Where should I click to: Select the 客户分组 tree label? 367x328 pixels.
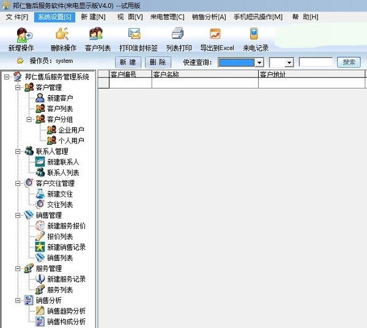click(x=60, y=120)
